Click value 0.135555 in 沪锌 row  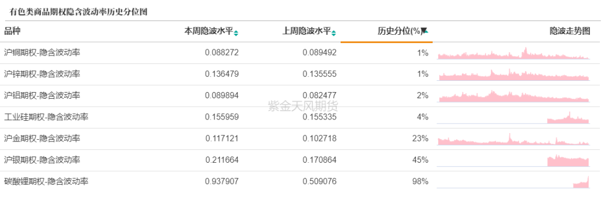pos(320,74)
